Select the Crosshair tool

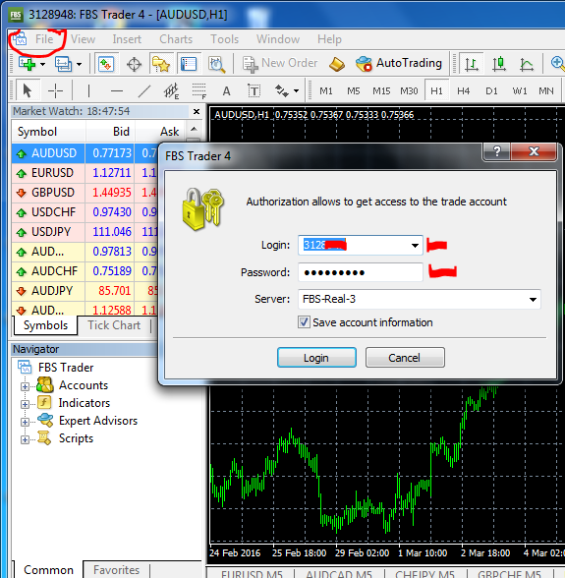tap(55, 90)
